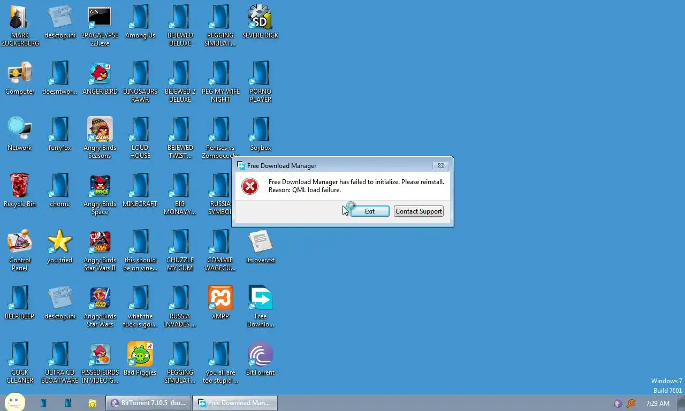685x411 pixels.
Task: Switch to Free Download Manager taskbar button
Action: pos(235,403)
